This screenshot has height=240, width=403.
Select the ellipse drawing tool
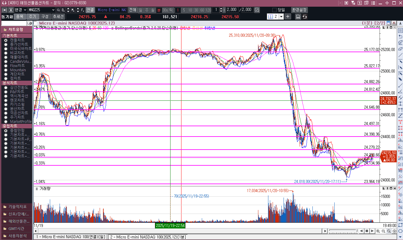coord(400,231)
